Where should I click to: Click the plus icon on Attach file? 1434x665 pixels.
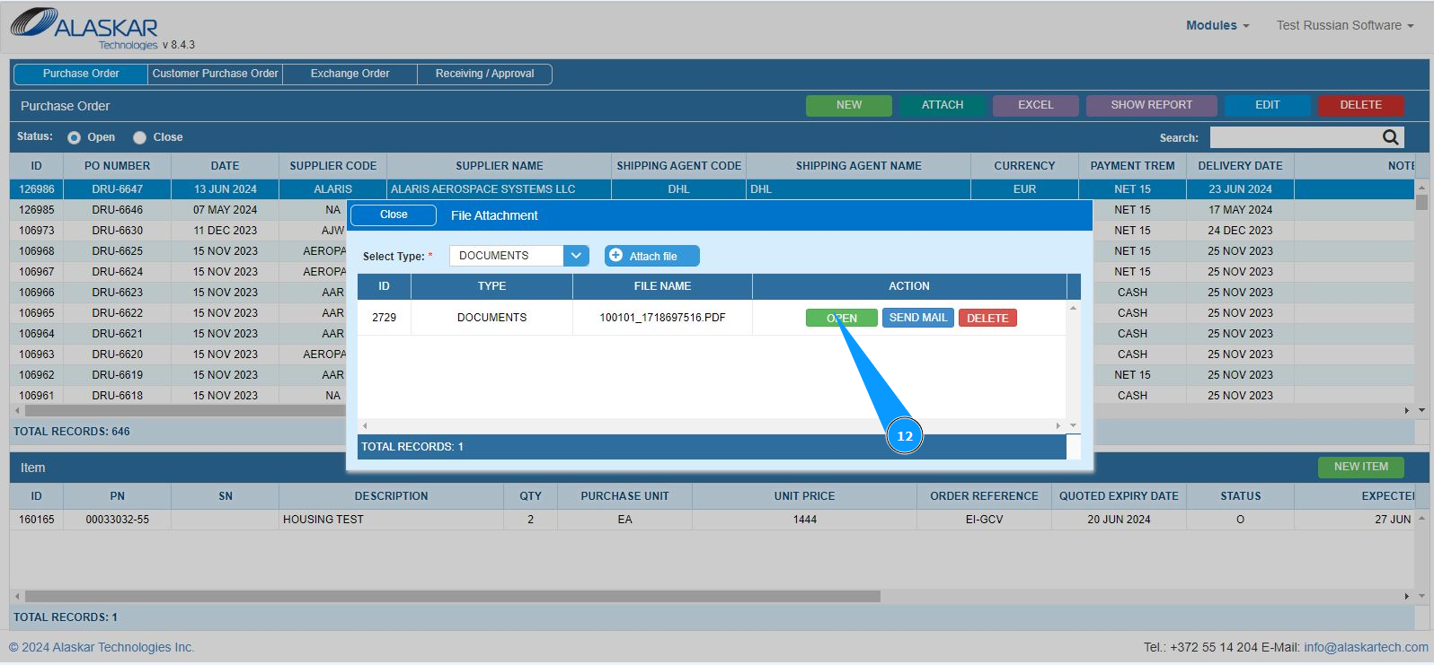click(615, 256)
